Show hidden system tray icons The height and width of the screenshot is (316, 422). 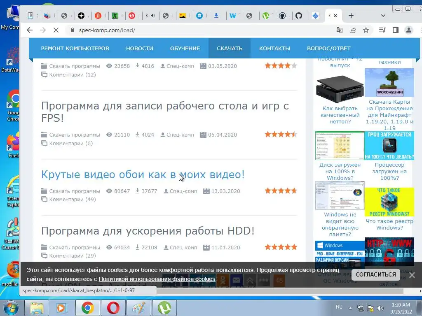tap(350, 308)
